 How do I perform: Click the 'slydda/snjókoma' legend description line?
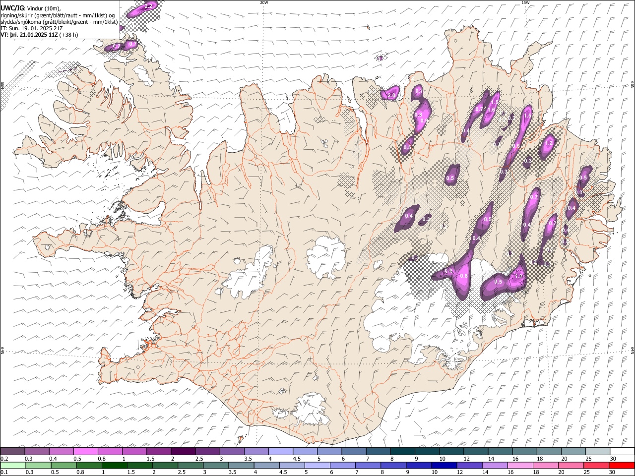coord(59,22)
